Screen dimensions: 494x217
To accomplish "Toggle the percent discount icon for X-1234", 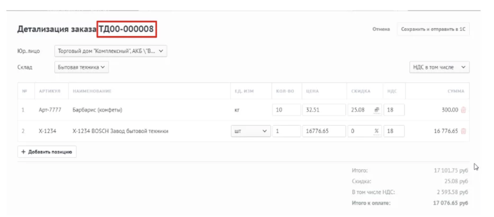I will pyautogui.click(x=376, y=131).
